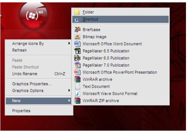Expand Graphics Options submenu arrow

(69, 90)
